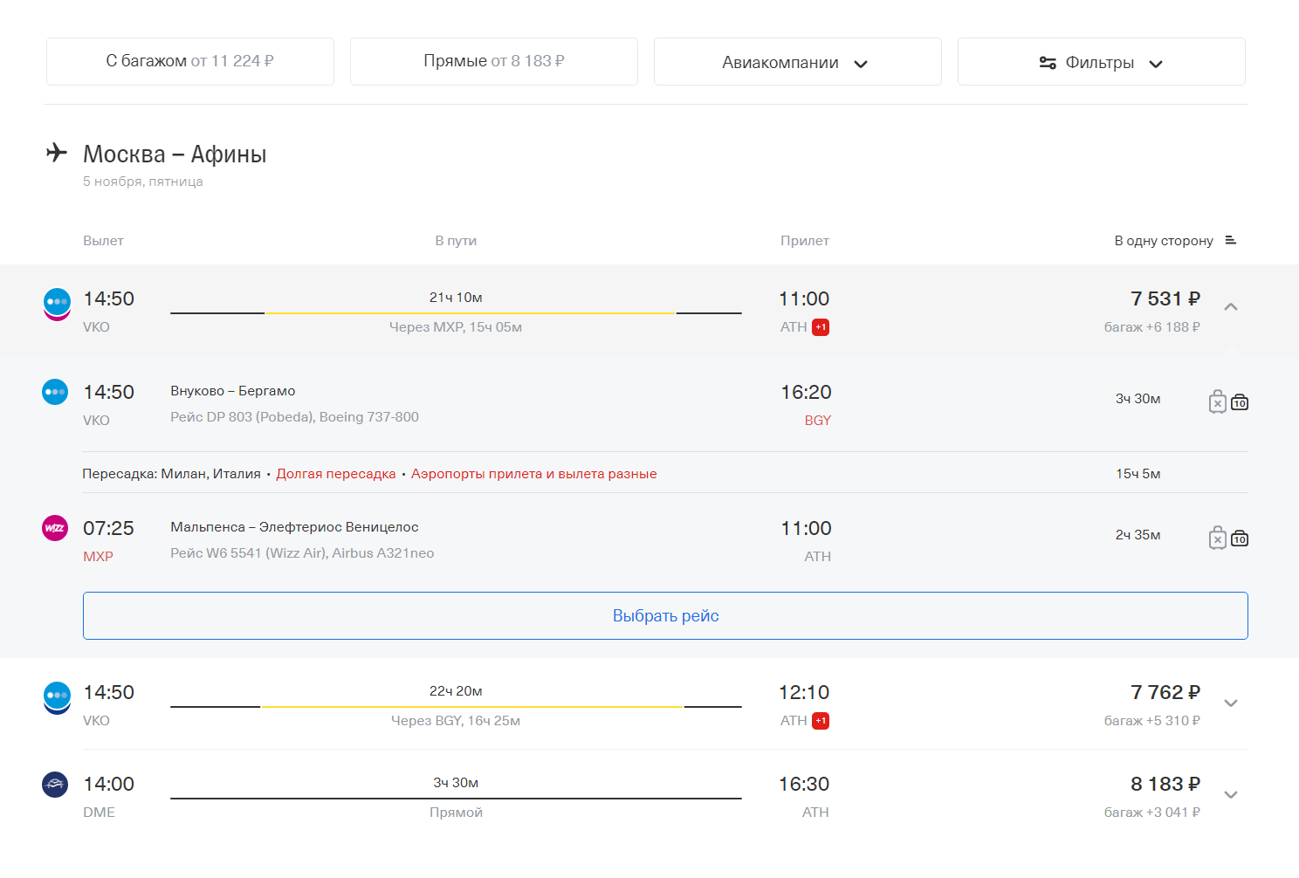Click the Прямой label on the 3ч 30м flight

tap(456, 813)
